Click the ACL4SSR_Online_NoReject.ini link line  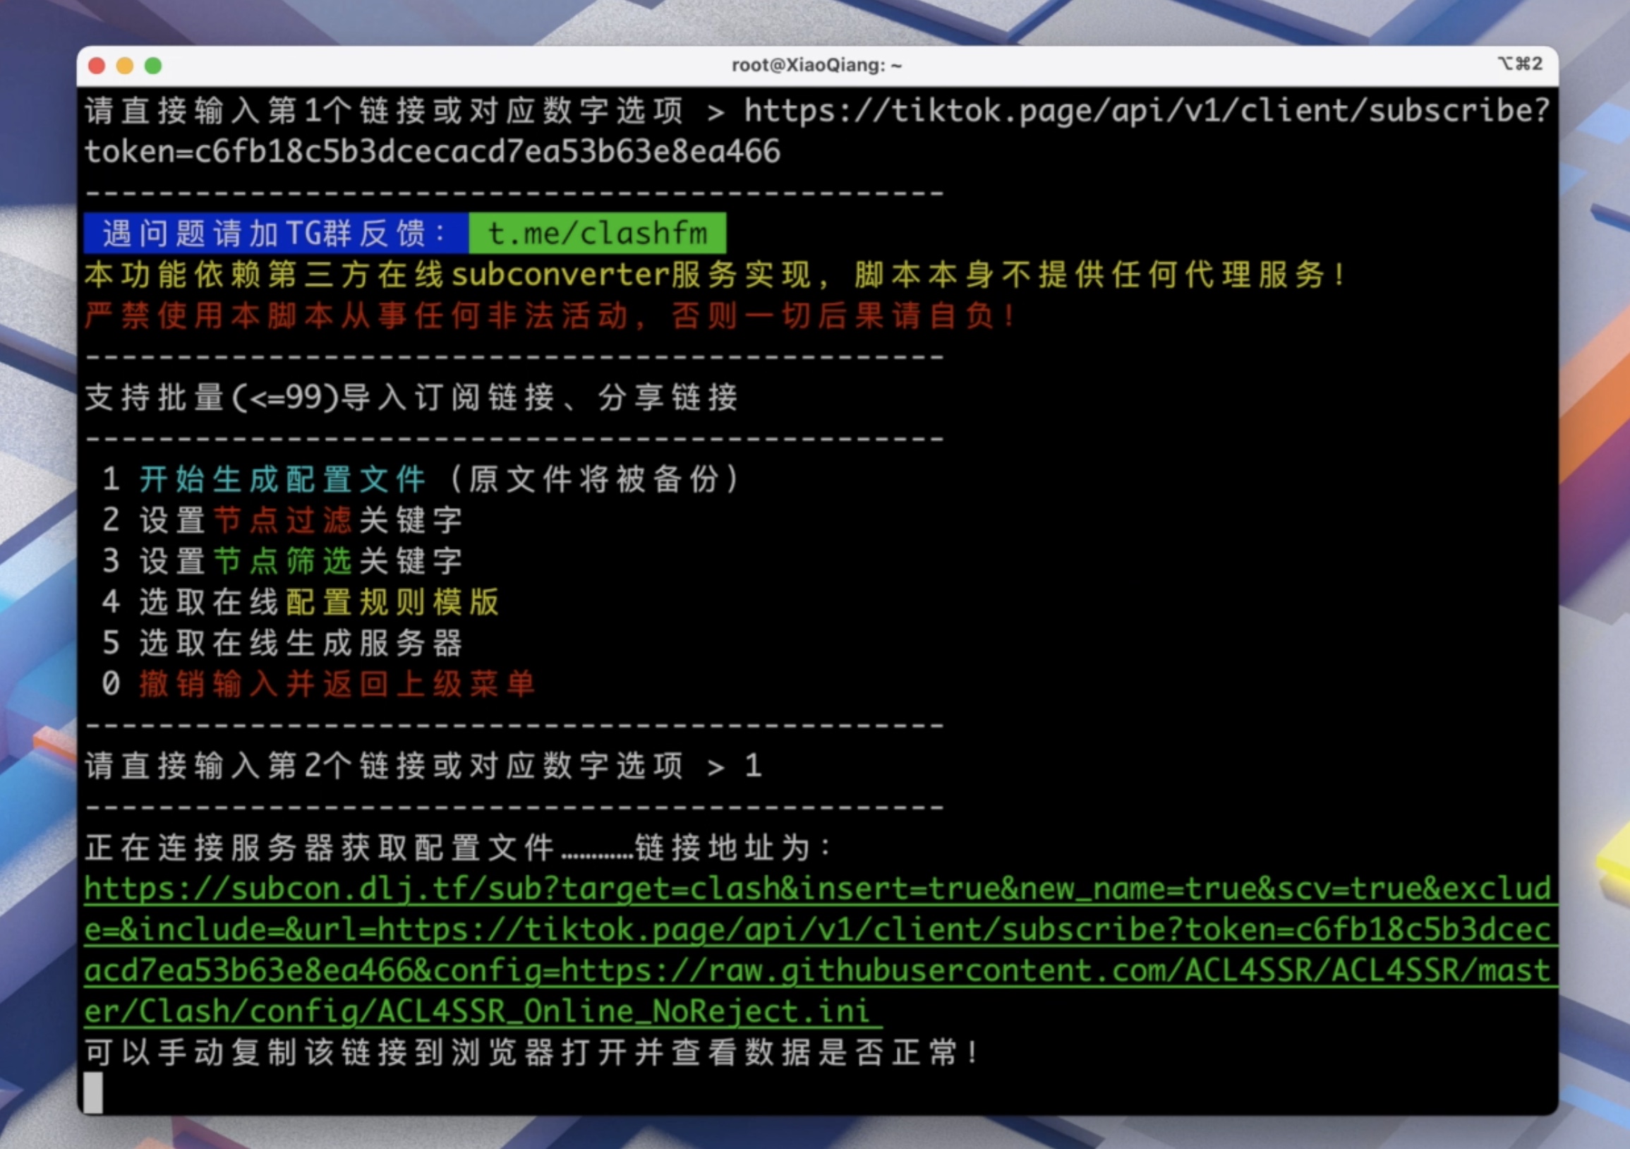pos(483,1012)
